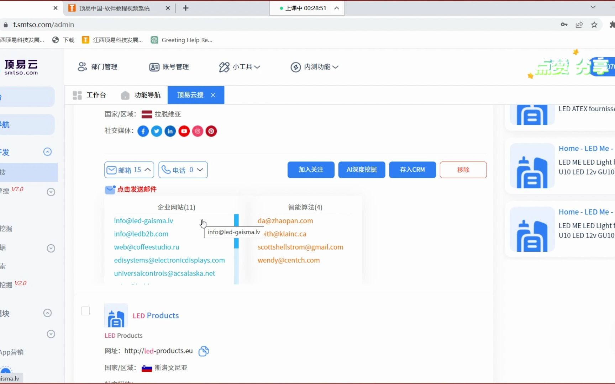Collapse the 邮箱 15 email list
Viewport: 615px width, 384px height.
pyautogui.click(x=129, y=170)
